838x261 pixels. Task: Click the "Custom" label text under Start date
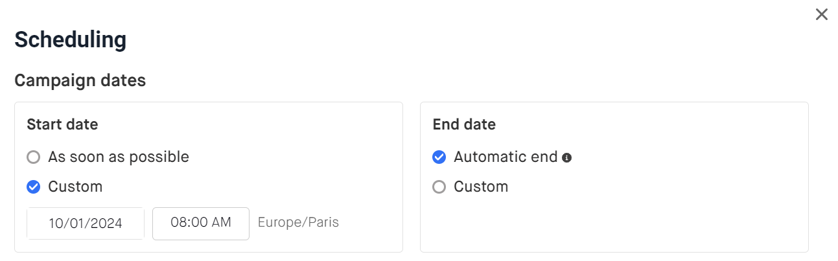(x=75, y=187)
